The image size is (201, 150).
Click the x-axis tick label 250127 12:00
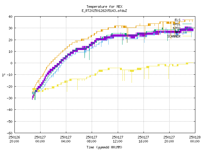(x=118, y=139)
